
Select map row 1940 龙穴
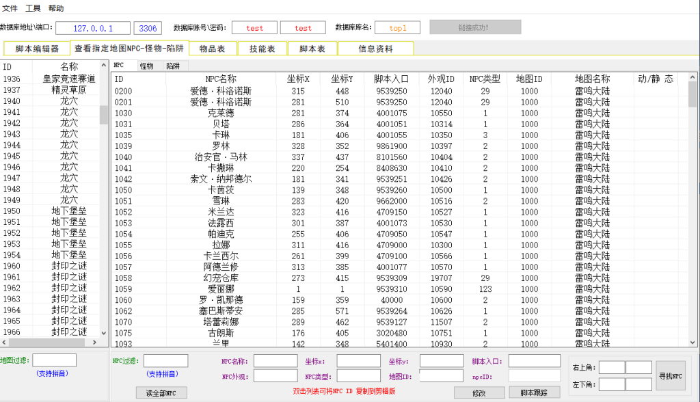50,101
